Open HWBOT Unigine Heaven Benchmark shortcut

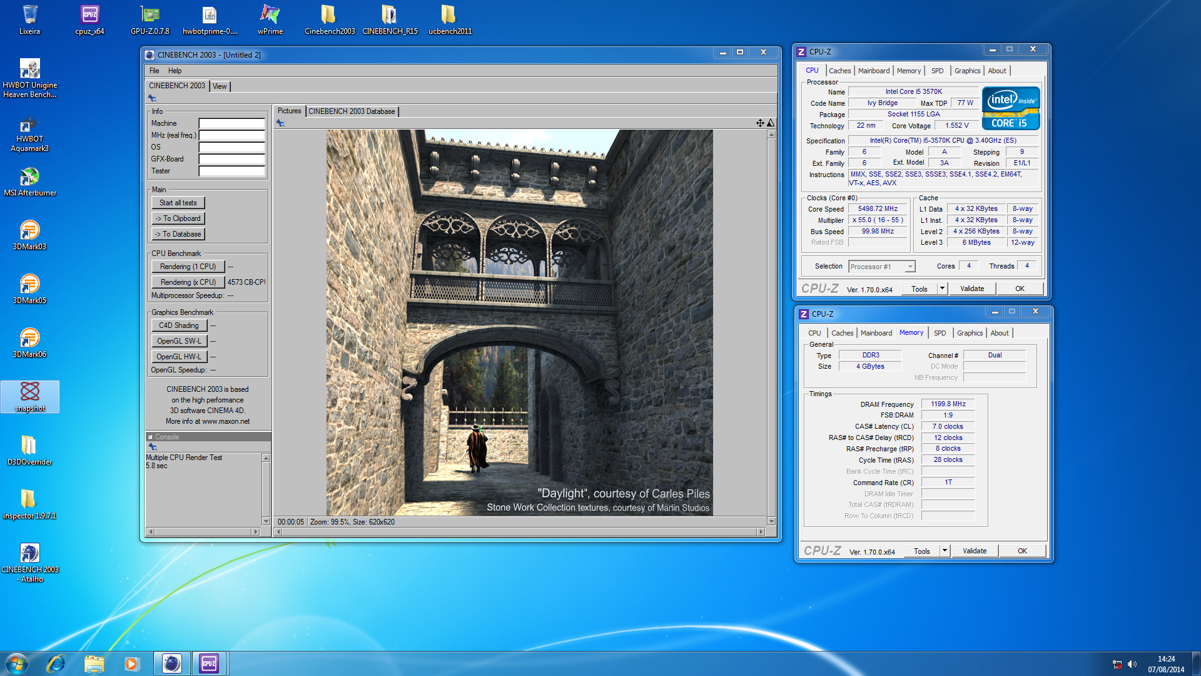pyautogui.click(x=29, y=78)
